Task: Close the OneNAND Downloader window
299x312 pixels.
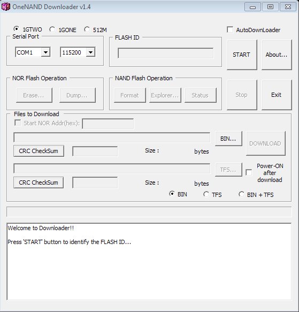Action: [x=288, y=7]
